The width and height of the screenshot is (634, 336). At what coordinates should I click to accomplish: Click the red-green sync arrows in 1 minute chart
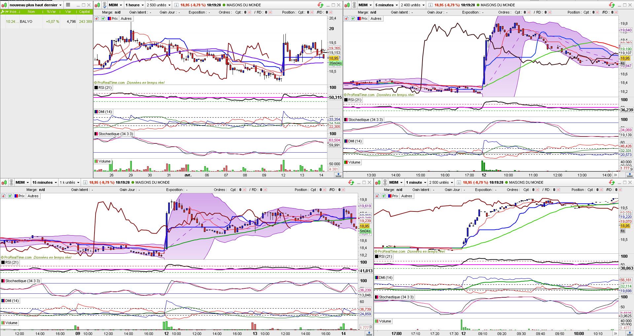612,182
